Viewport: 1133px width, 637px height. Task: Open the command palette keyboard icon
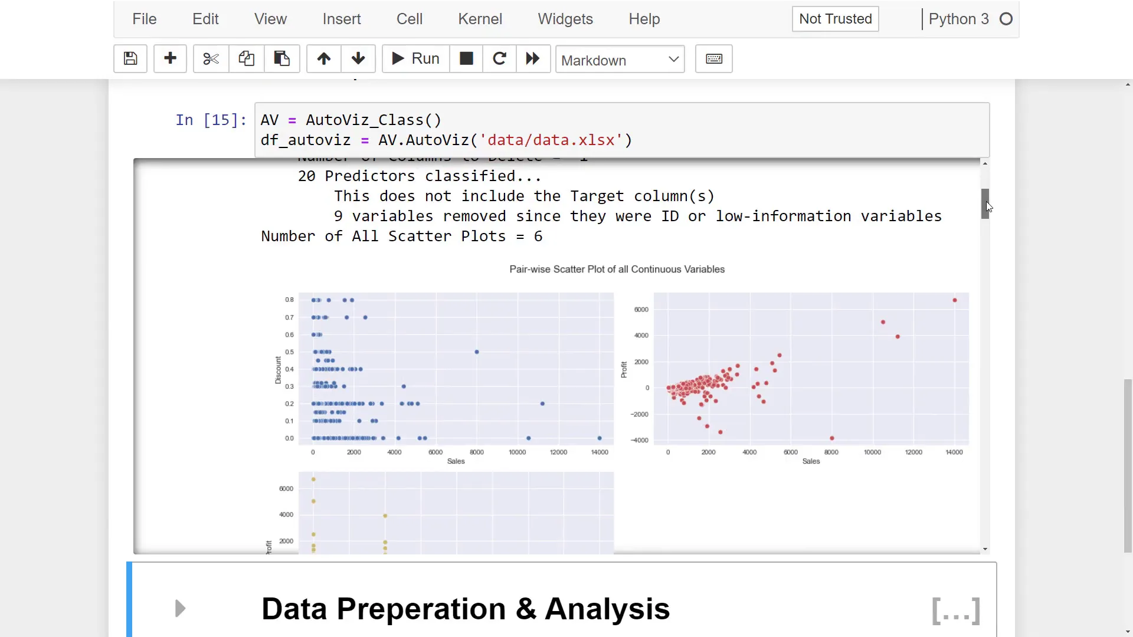pos(713,59)
